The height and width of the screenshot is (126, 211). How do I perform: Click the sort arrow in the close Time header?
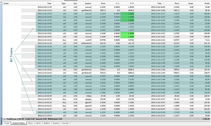(164, 3)
